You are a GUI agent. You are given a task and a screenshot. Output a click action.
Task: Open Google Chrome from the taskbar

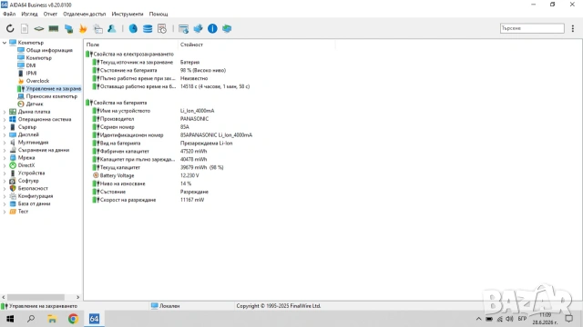(x=73, y=319)
